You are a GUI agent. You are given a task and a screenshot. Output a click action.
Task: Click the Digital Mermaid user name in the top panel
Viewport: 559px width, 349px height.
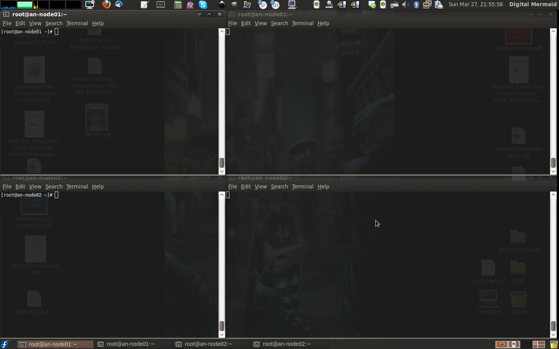tap(533, 4)
